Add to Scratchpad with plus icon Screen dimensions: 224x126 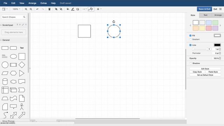click(20, 24)
